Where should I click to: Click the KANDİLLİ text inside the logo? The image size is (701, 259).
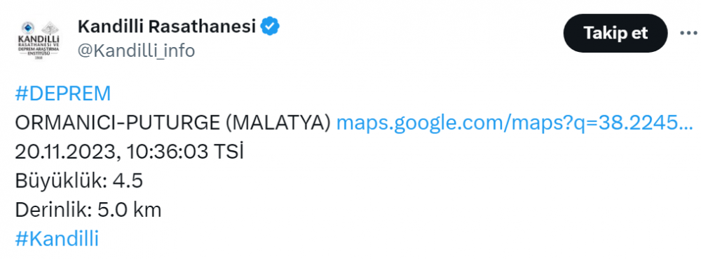tap(39, 41)
